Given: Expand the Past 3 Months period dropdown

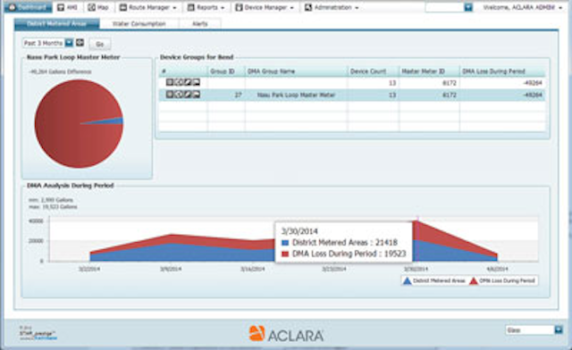Looking at the screenshot, I should 70,43.
